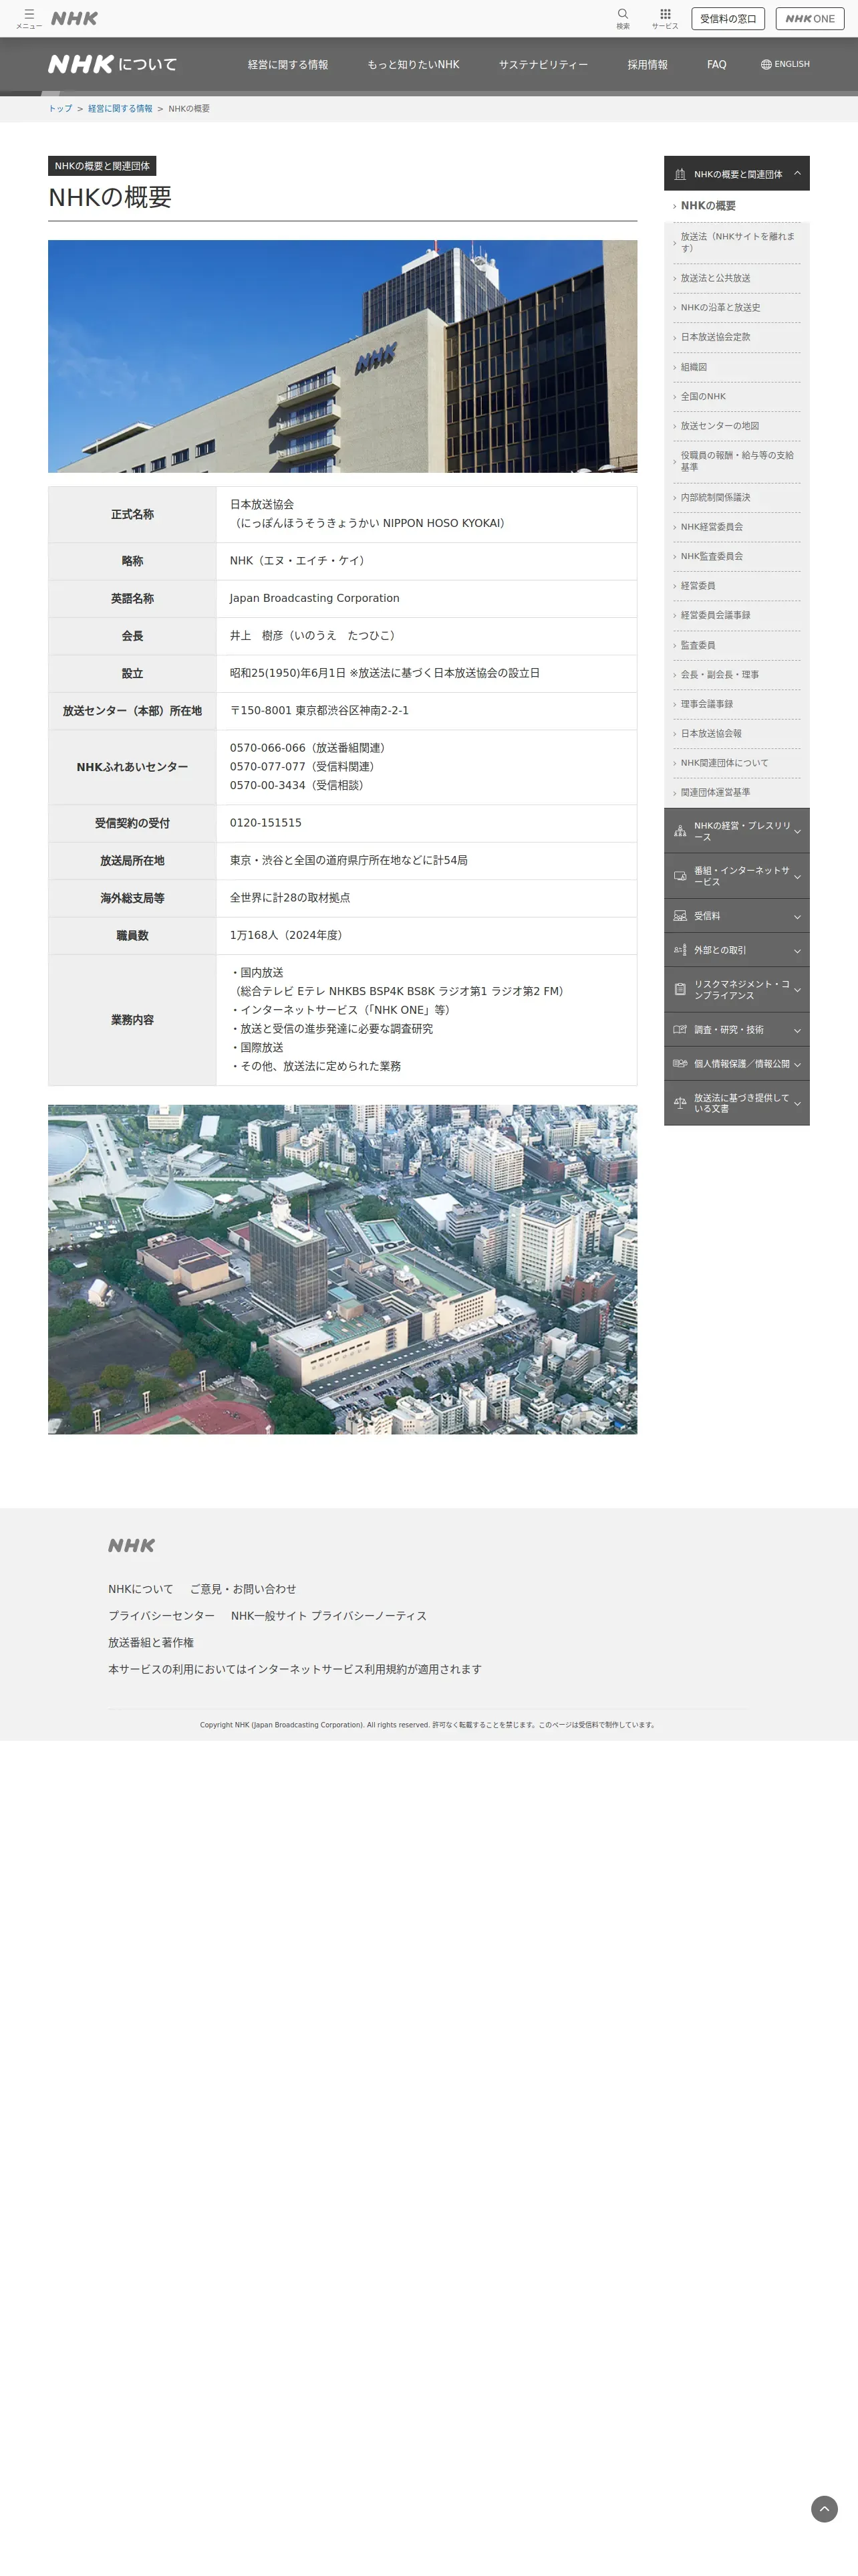Screen dimensions: 858x2576
Task: Expand 番組・インターネットサービス chevron
Action: [797, 876]
